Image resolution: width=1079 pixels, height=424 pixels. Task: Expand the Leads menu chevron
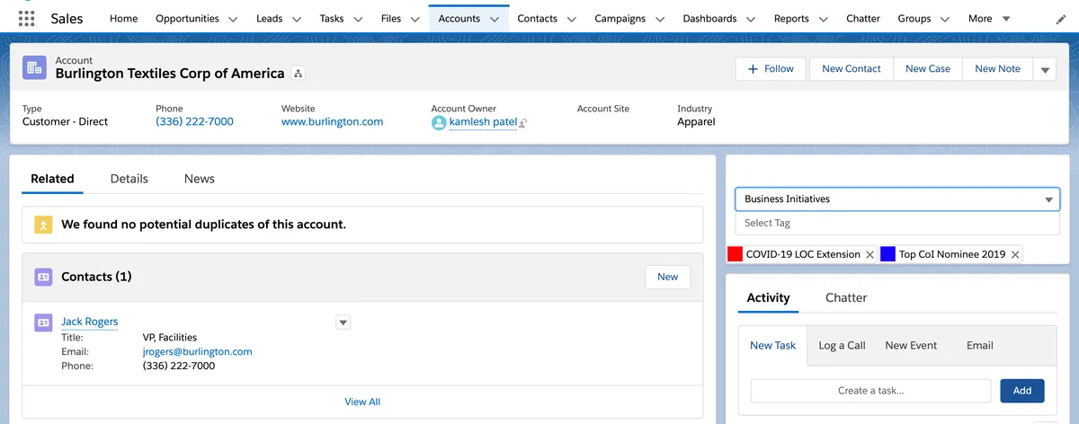[x=298, y=19]
